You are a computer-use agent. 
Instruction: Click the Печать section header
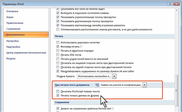(114, 36)
